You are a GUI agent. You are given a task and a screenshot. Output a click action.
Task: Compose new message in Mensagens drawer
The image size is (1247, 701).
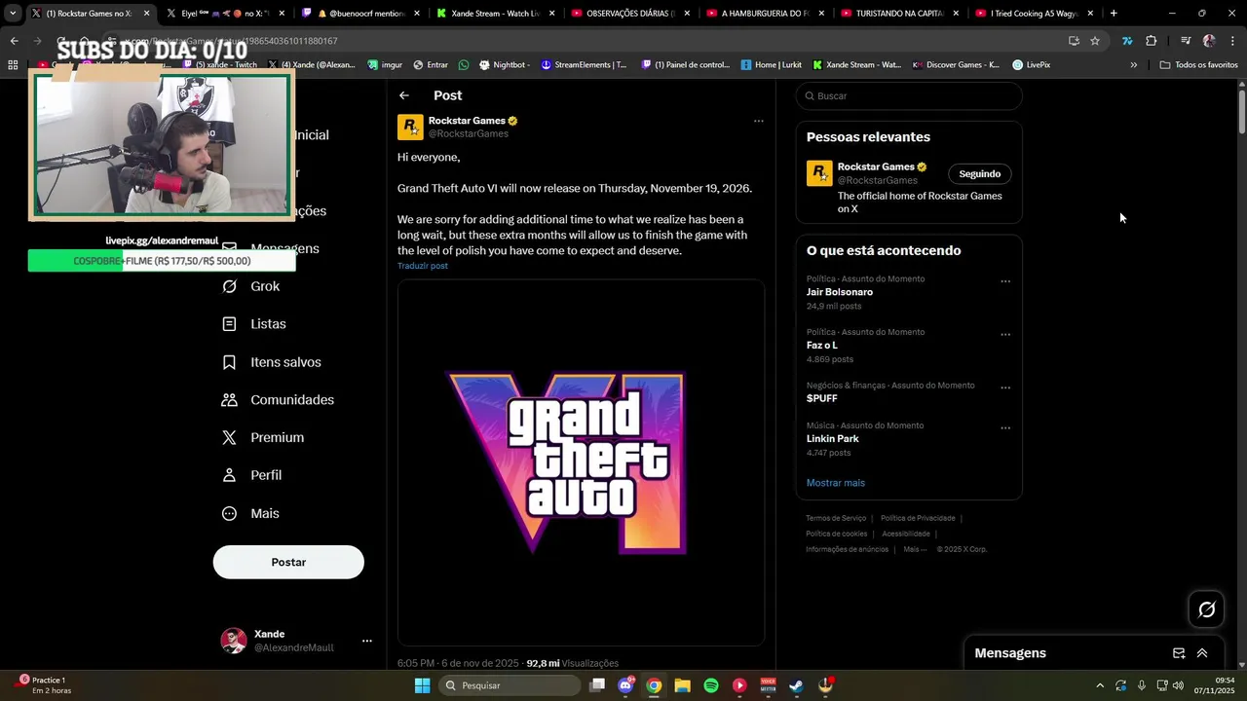tap(1179, 653)
